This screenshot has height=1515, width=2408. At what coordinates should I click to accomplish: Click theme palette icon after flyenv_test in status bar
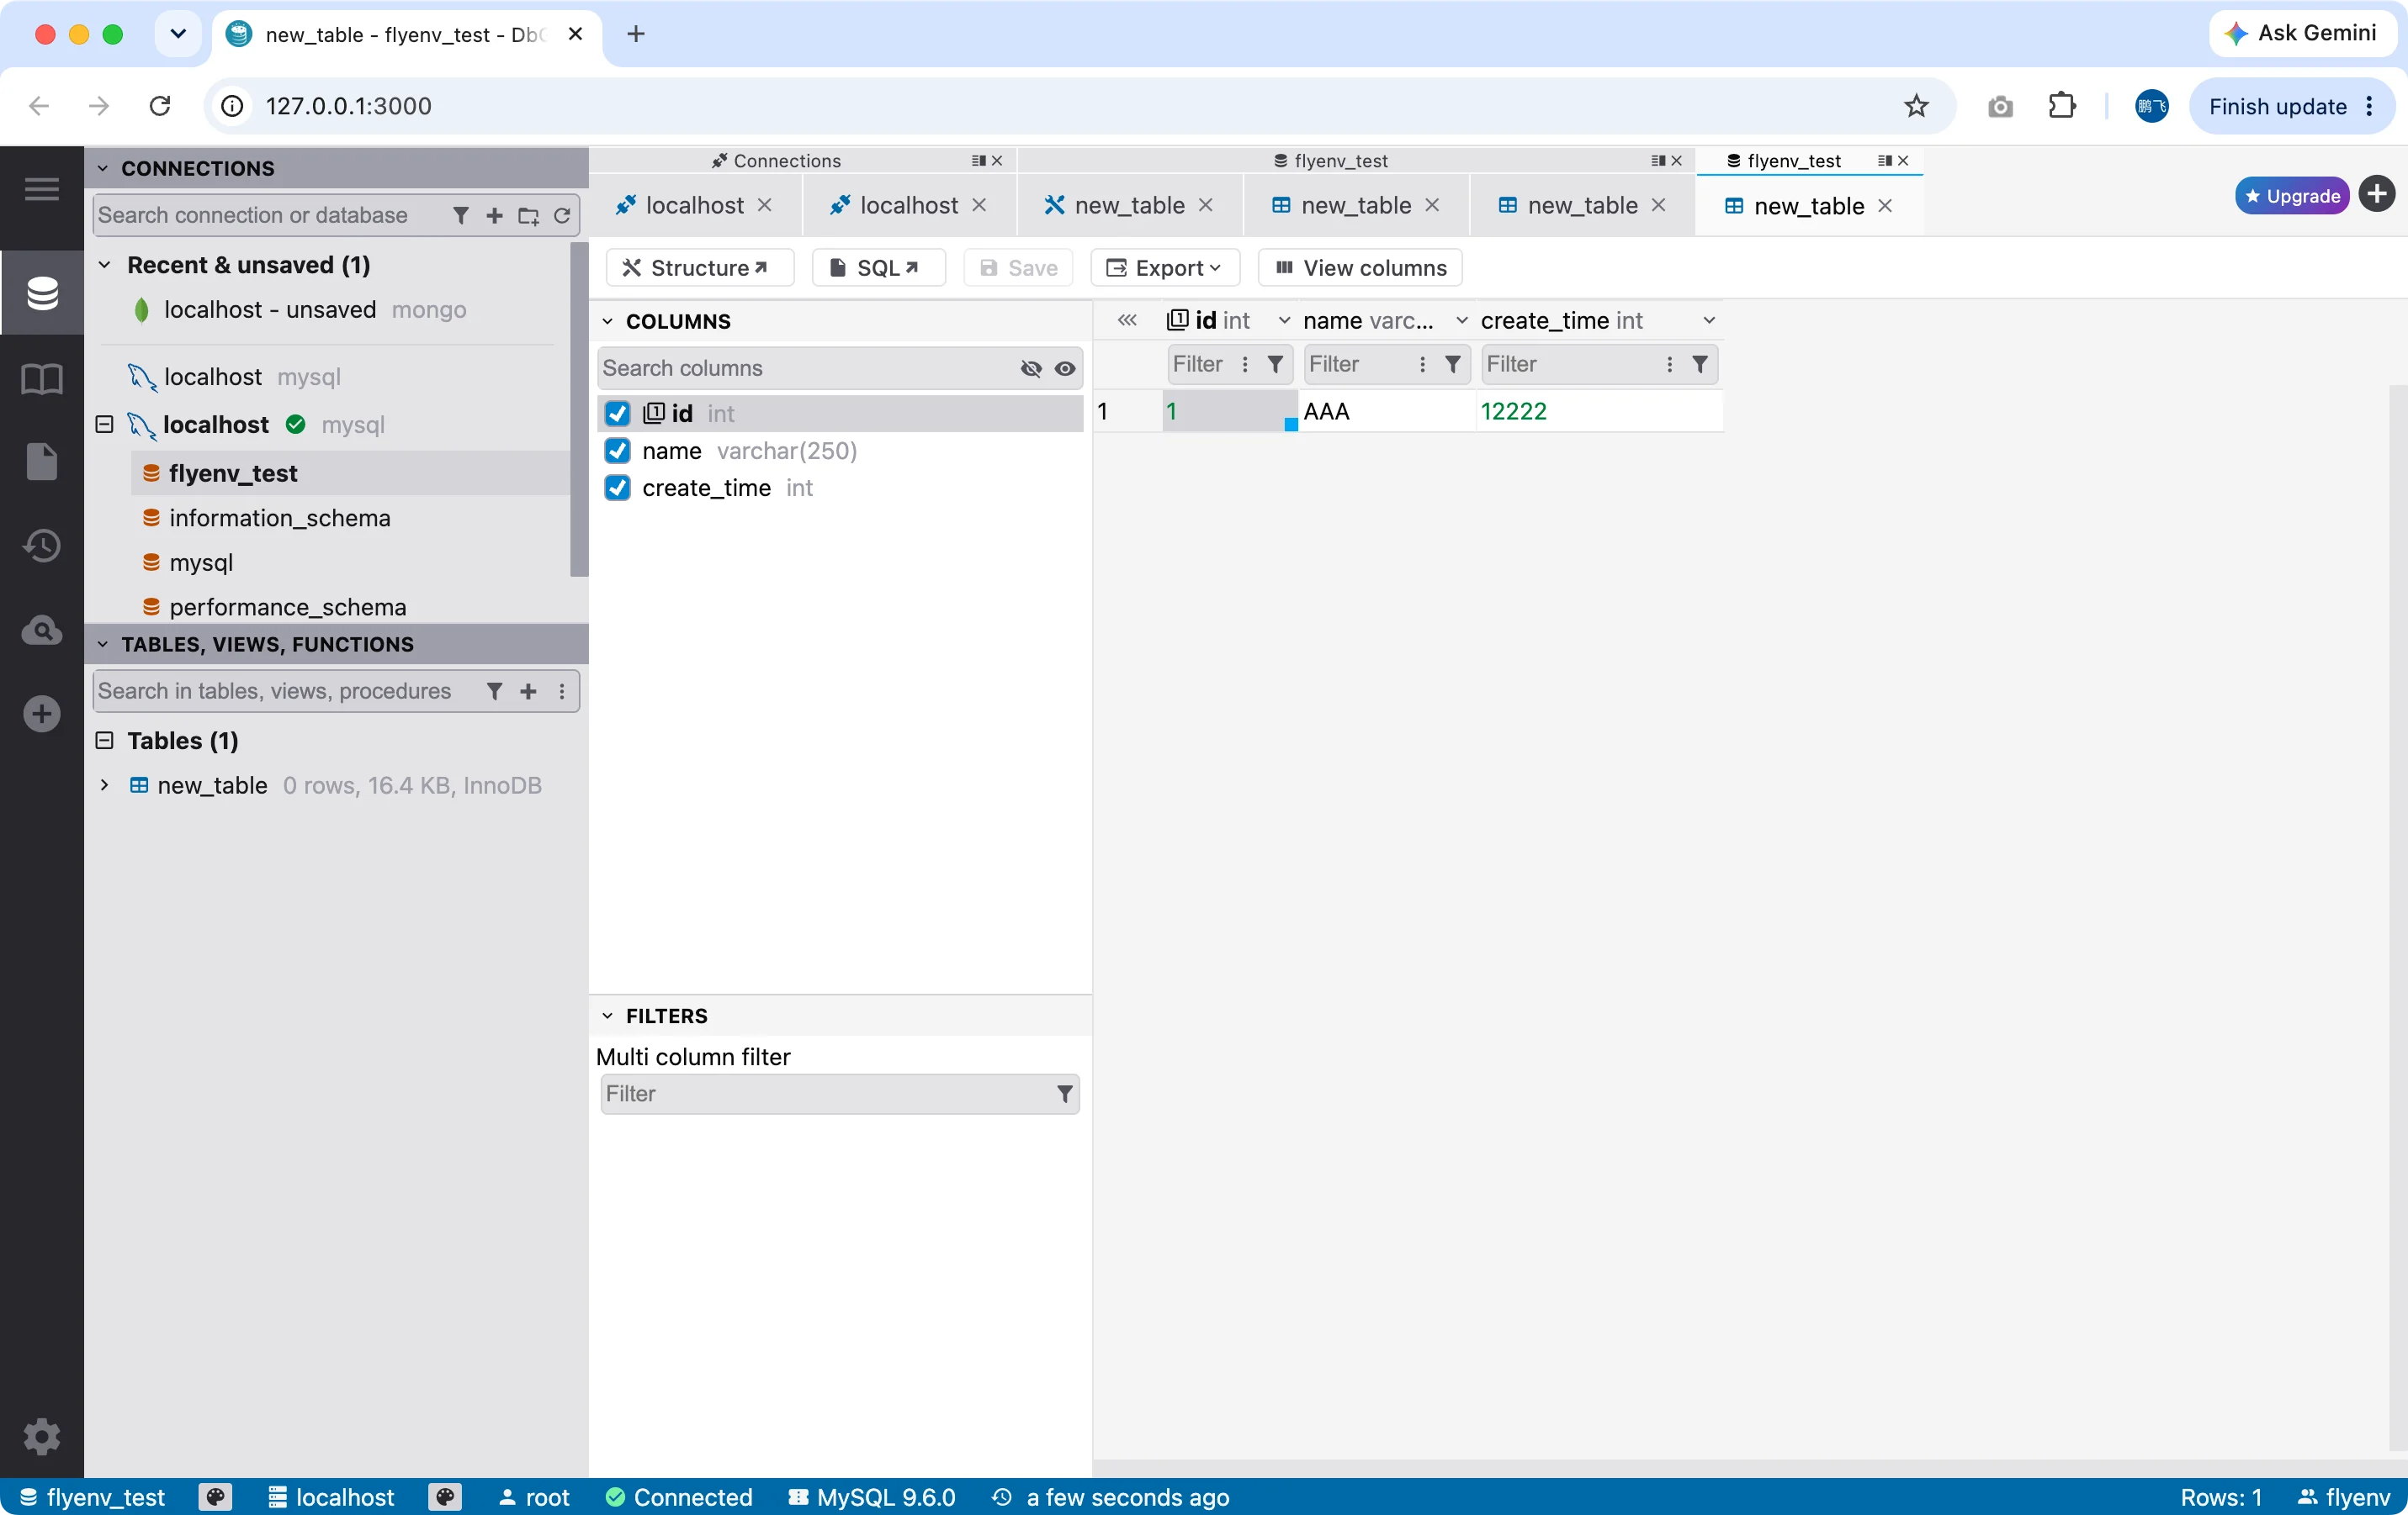(215, 1496)
